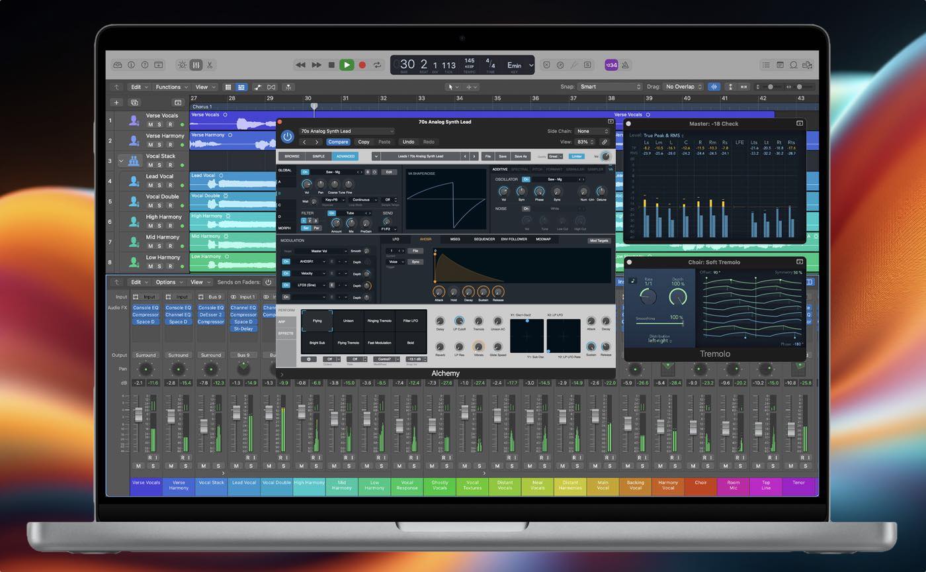This screenshot has height=572, width=926.
Task: Click the red Record button
Action: (x=362, y=65)
